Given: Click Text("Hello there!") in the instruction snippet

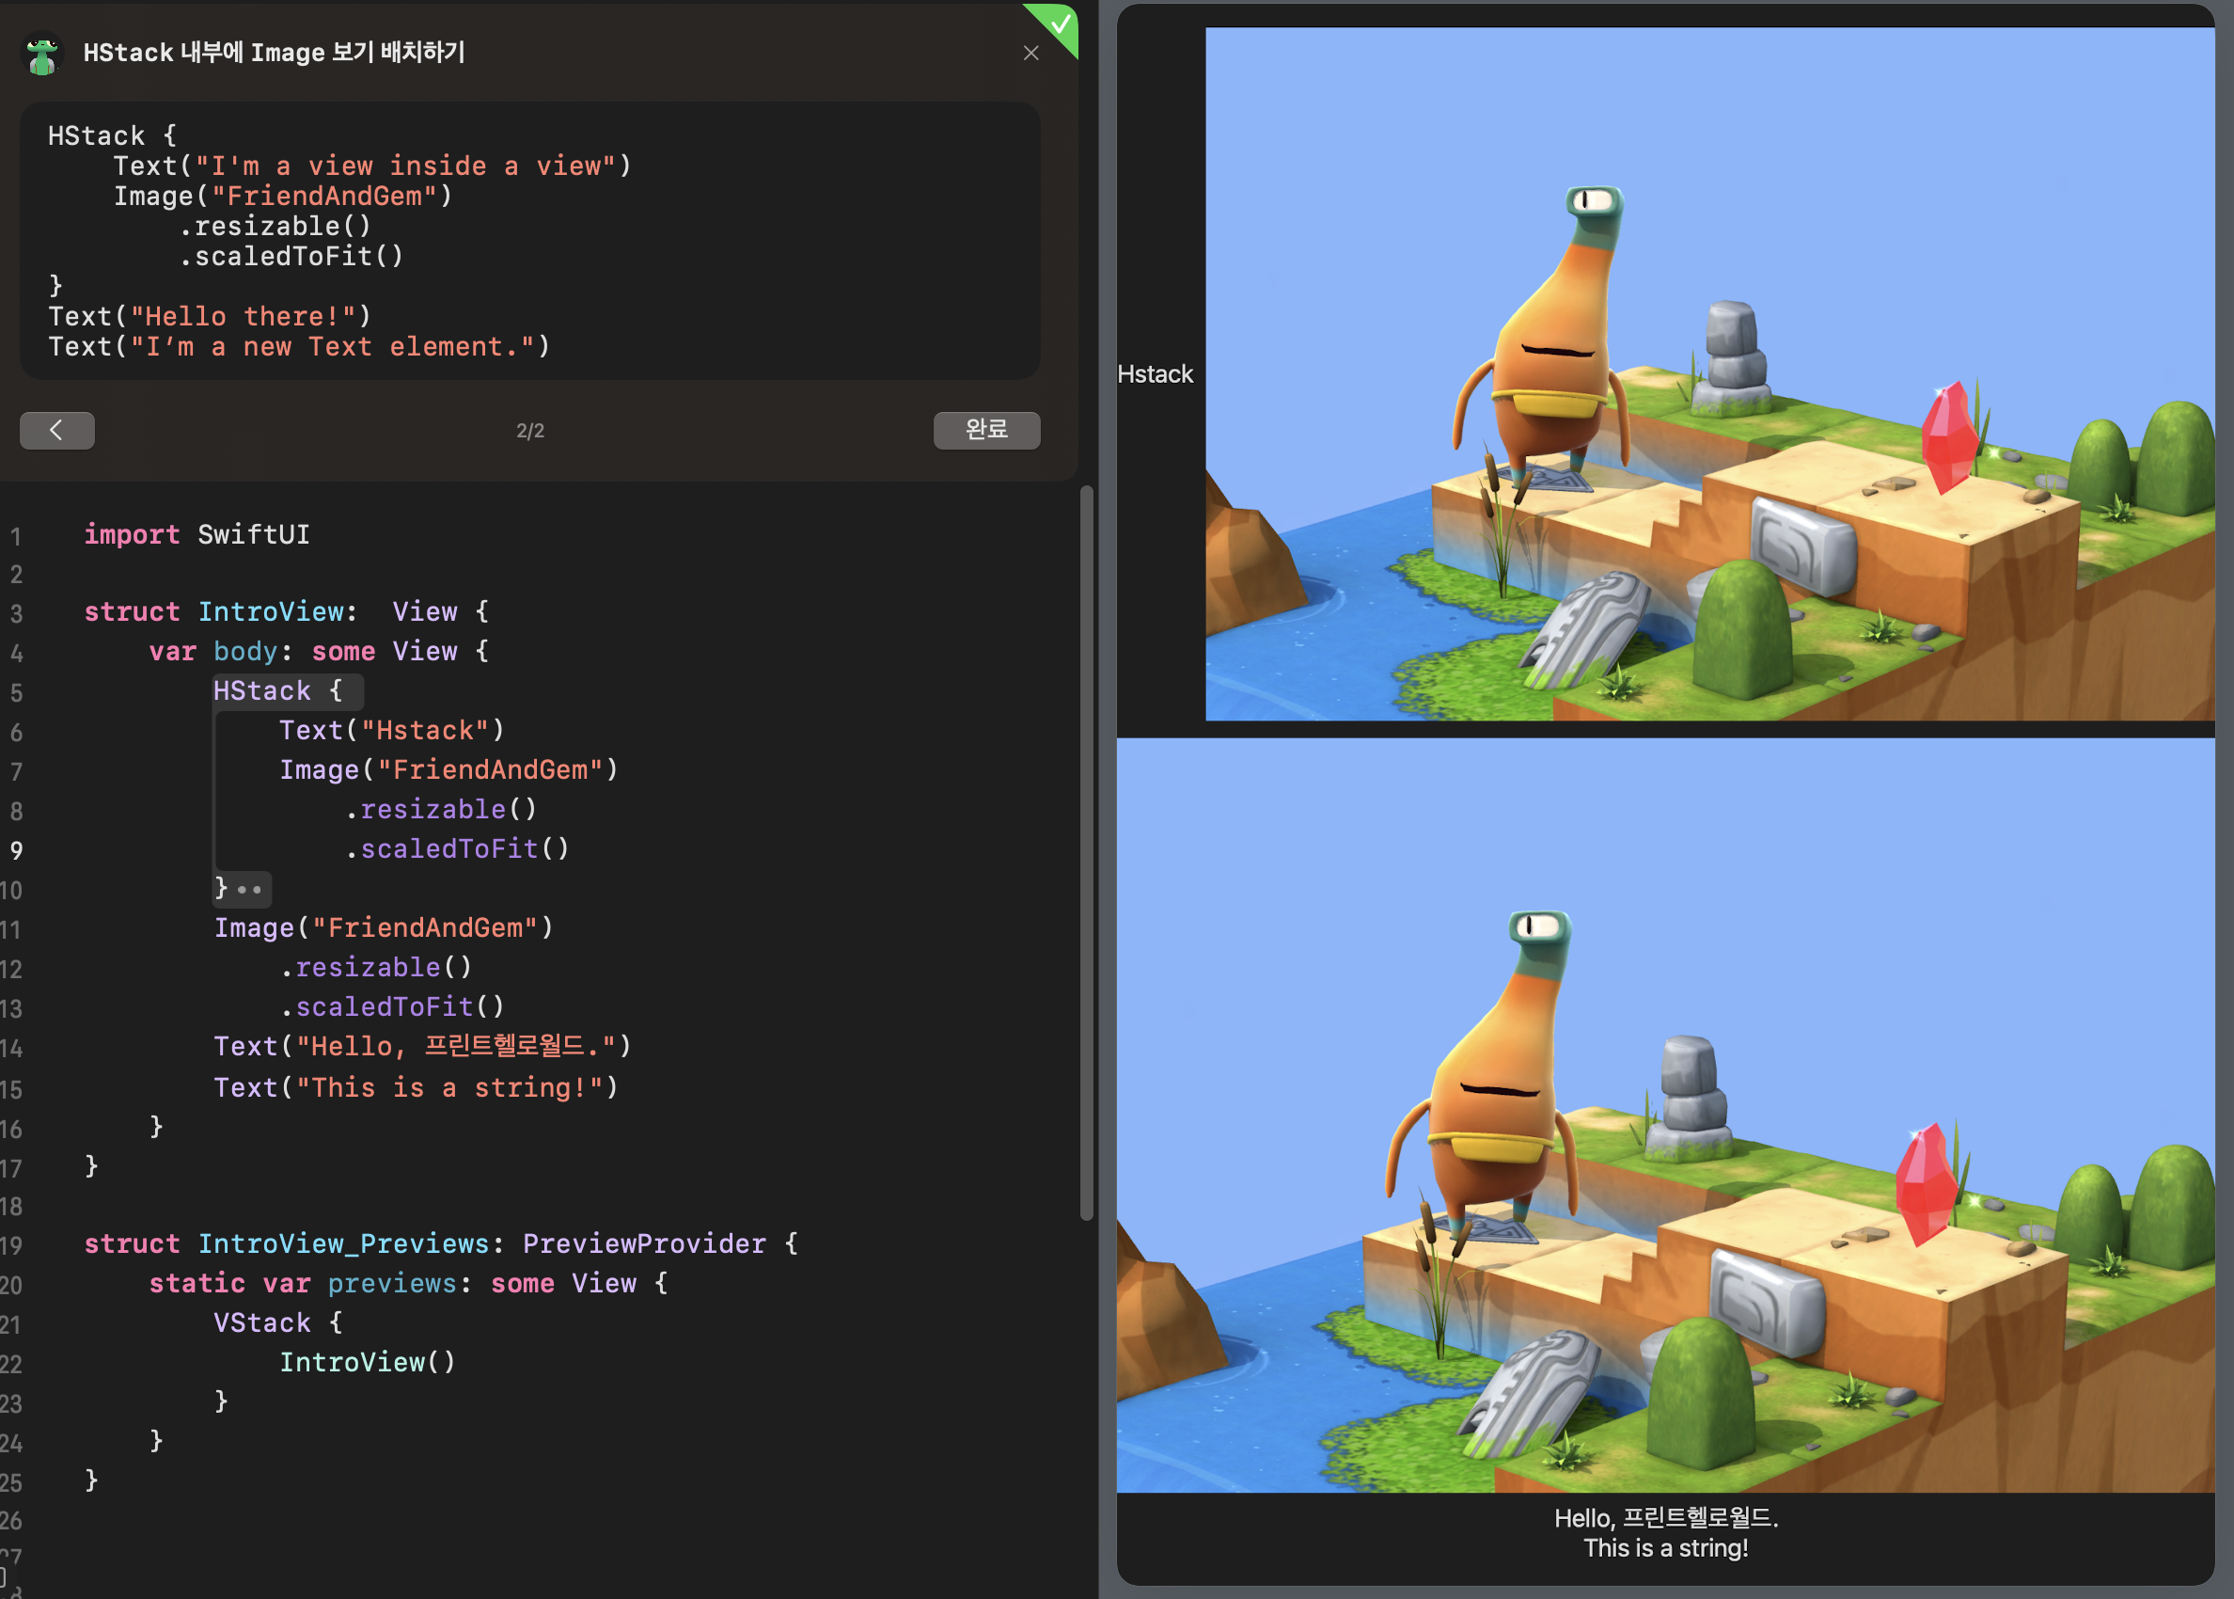Looking at the screenshot, I should point(210,317).
